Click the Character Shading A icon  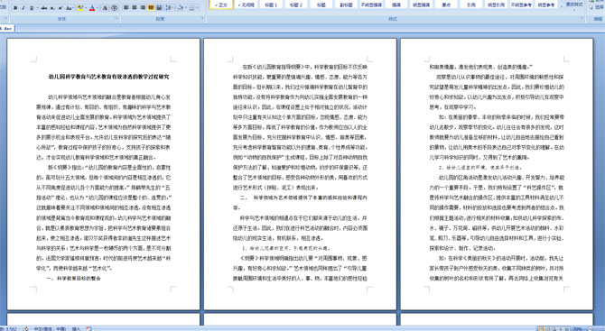[105, 8]
